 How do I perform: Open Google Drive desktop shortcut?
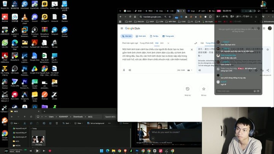[x=35, y=70]
